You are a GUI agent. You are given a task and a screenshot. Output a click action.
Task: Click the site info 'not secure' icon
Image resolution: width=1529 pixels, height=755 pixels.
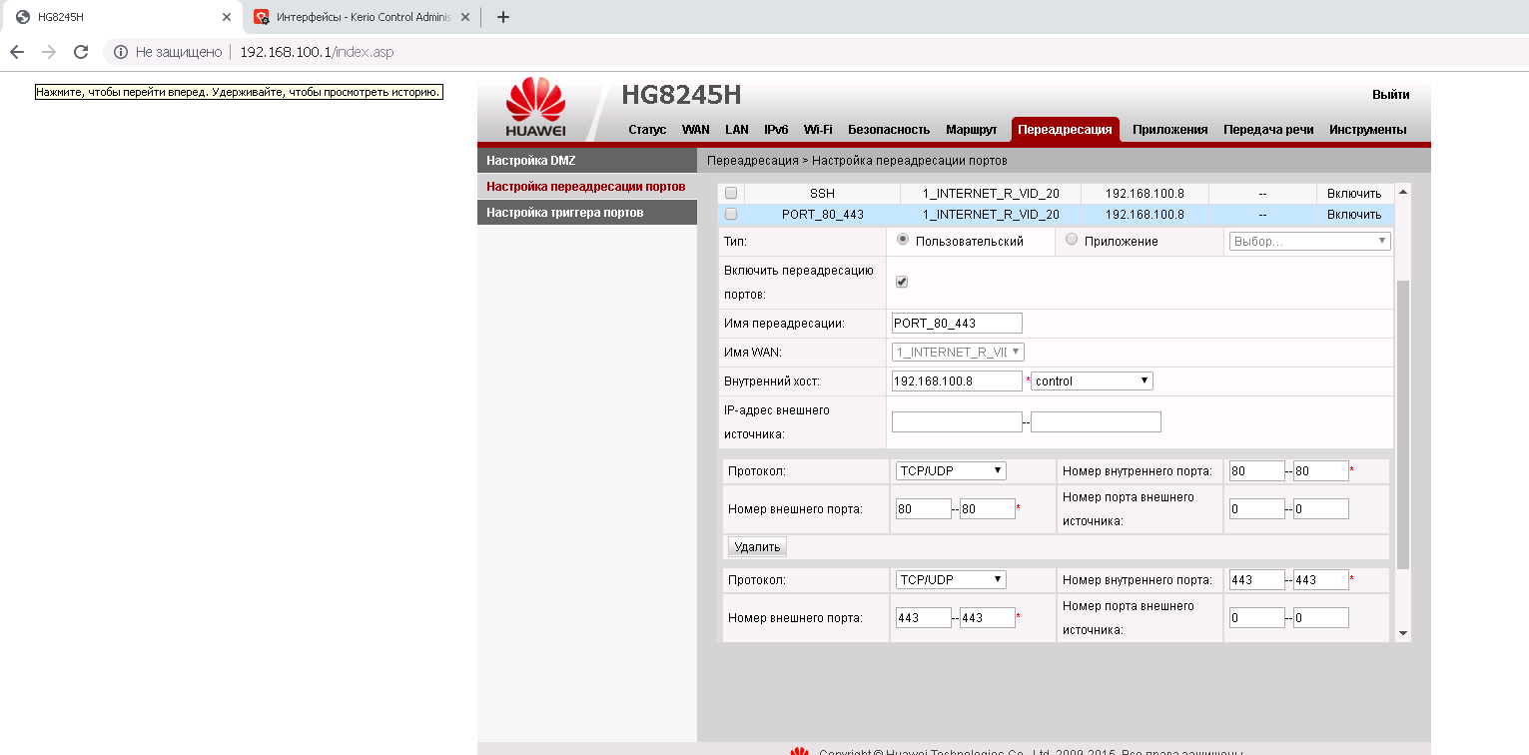[x=120, y=52]
